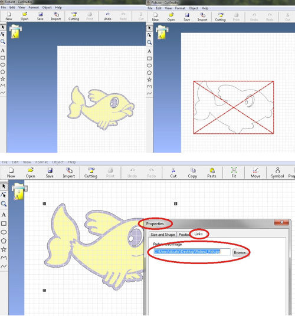
Task: Pick ellipse tool in window with crossed-out image
Action: coord(149,65)
